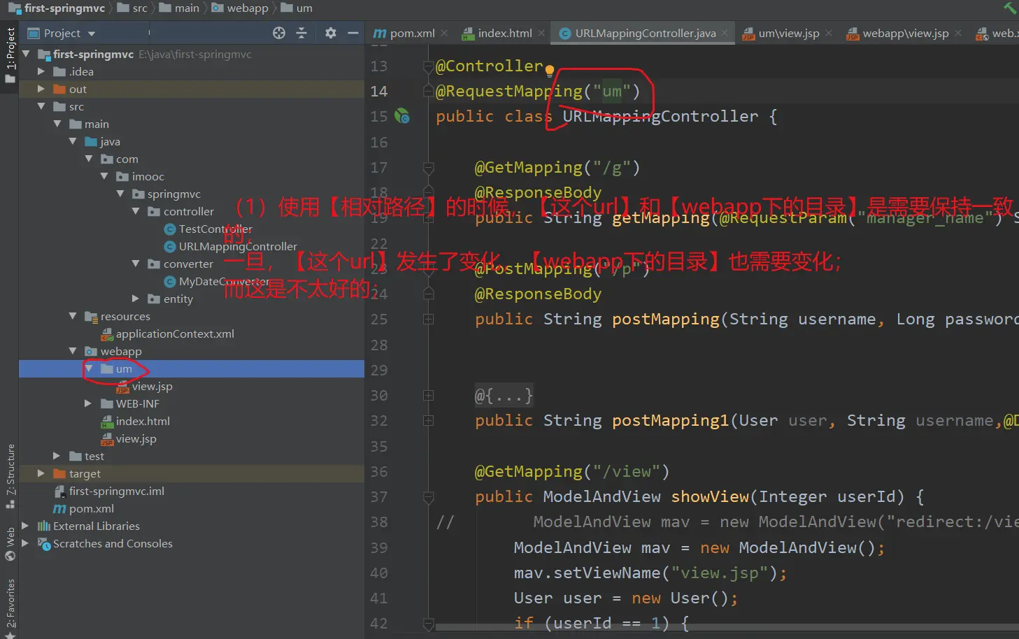Click the horizontal scrollbar under the editor

tap(699, 627)
